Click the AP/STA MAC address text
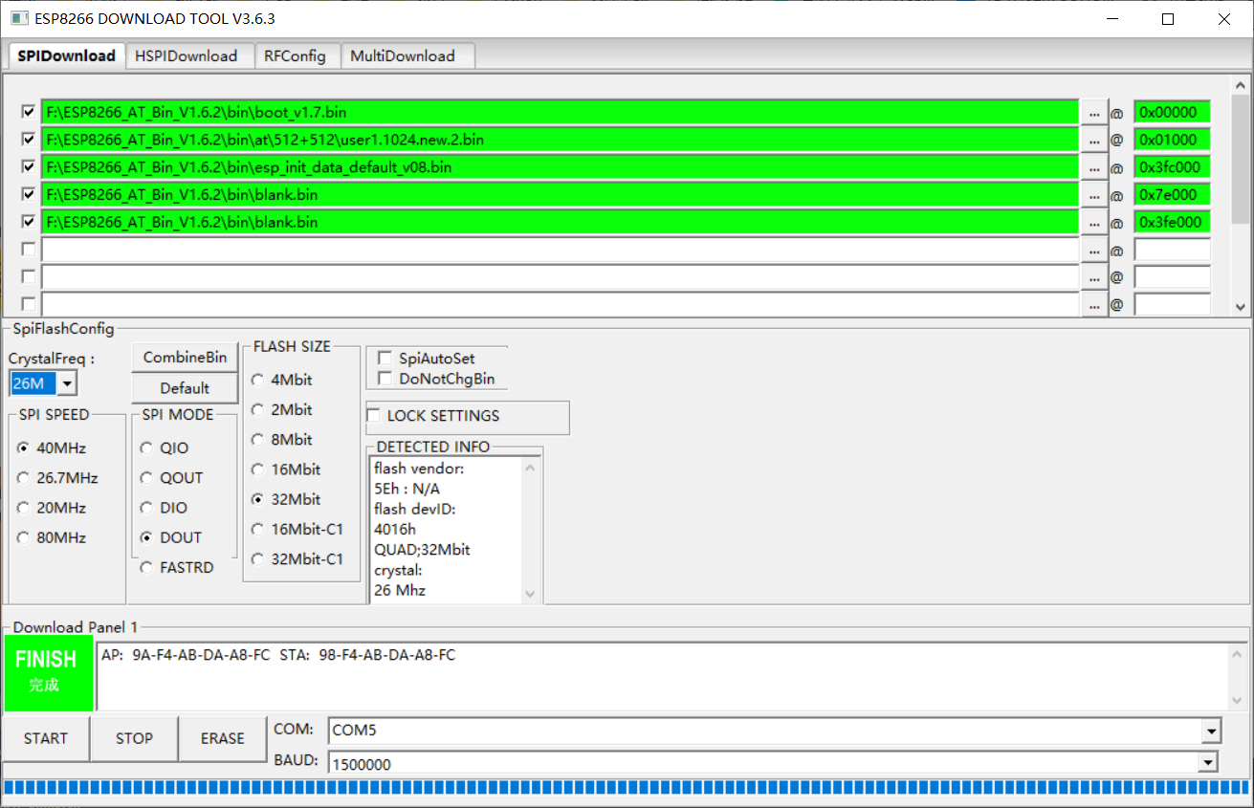1254x808 pixels. 278,655
